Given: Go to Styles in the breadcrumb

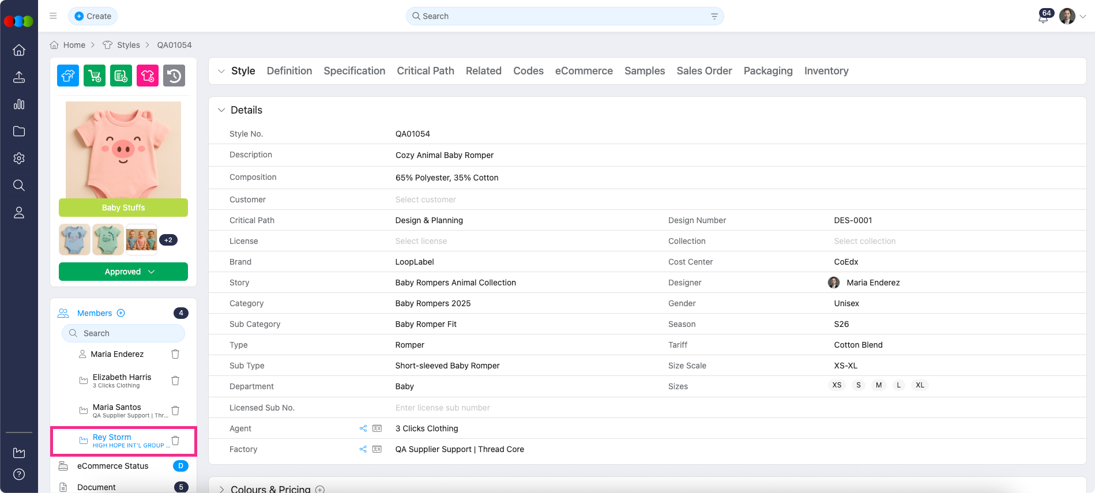Looking at the screenshot, I should coord(128,45).
